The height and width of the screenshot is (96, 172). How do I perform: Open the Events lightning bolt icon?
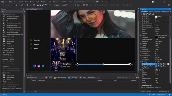coord(150,14)
